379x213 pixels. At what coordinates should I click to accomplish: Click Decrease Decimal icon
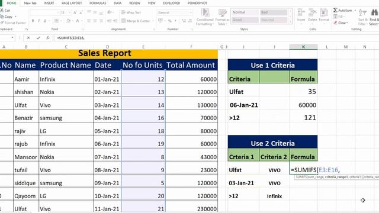190,21
